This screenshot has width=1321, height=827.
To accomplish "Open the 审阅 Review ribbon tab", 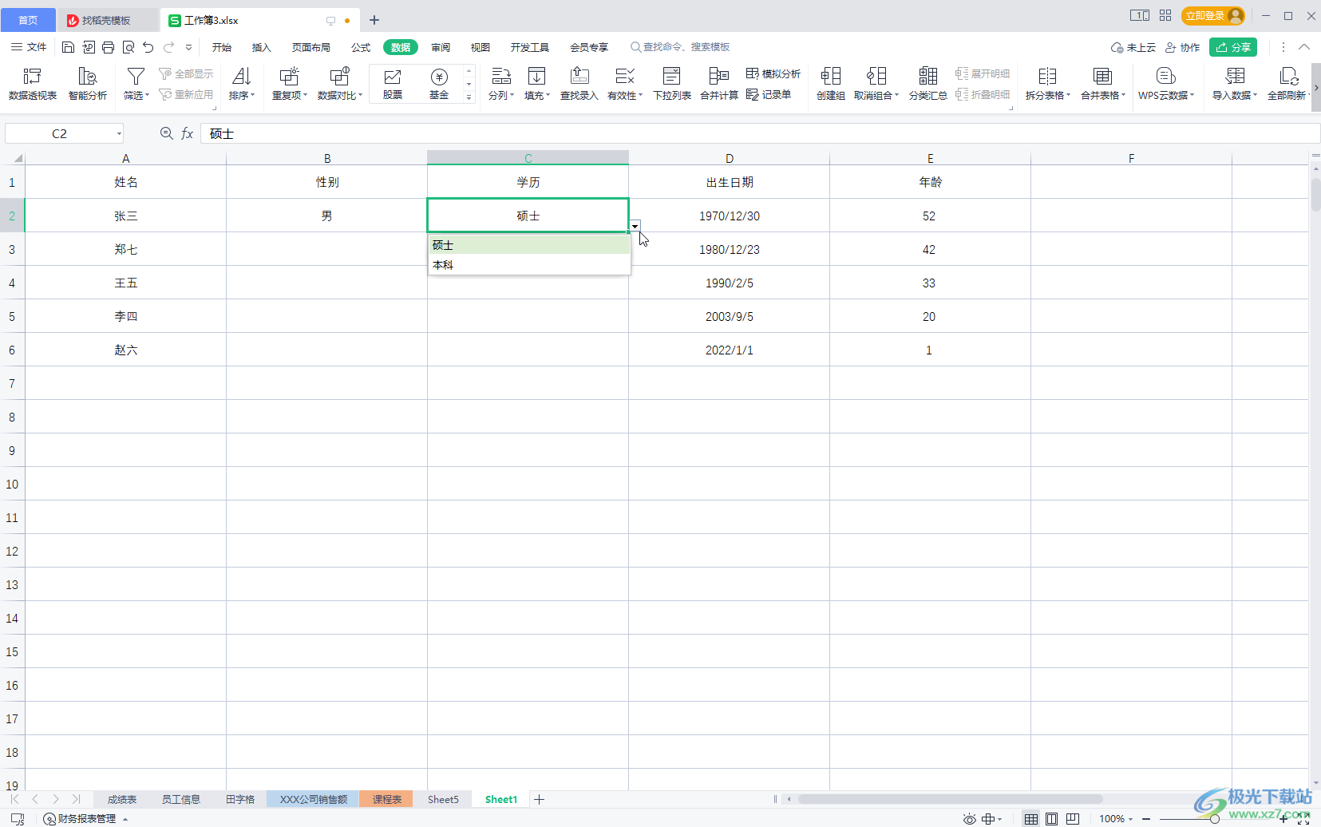I will point(441,47).
